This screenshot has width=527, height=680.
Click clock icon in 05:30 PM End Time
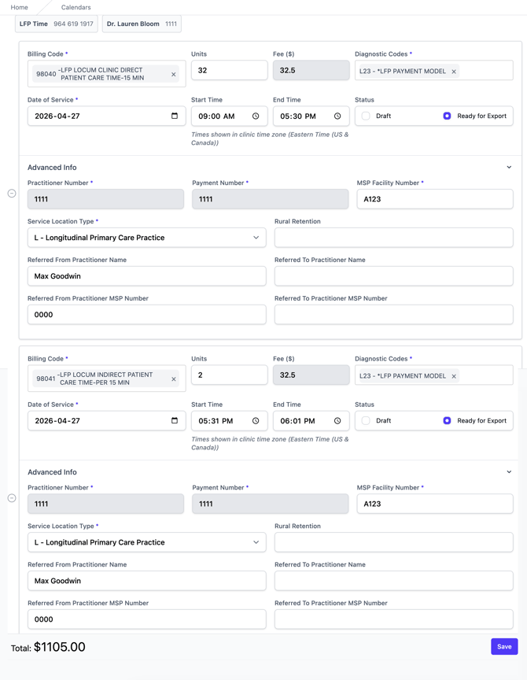[x=337, y=116]
